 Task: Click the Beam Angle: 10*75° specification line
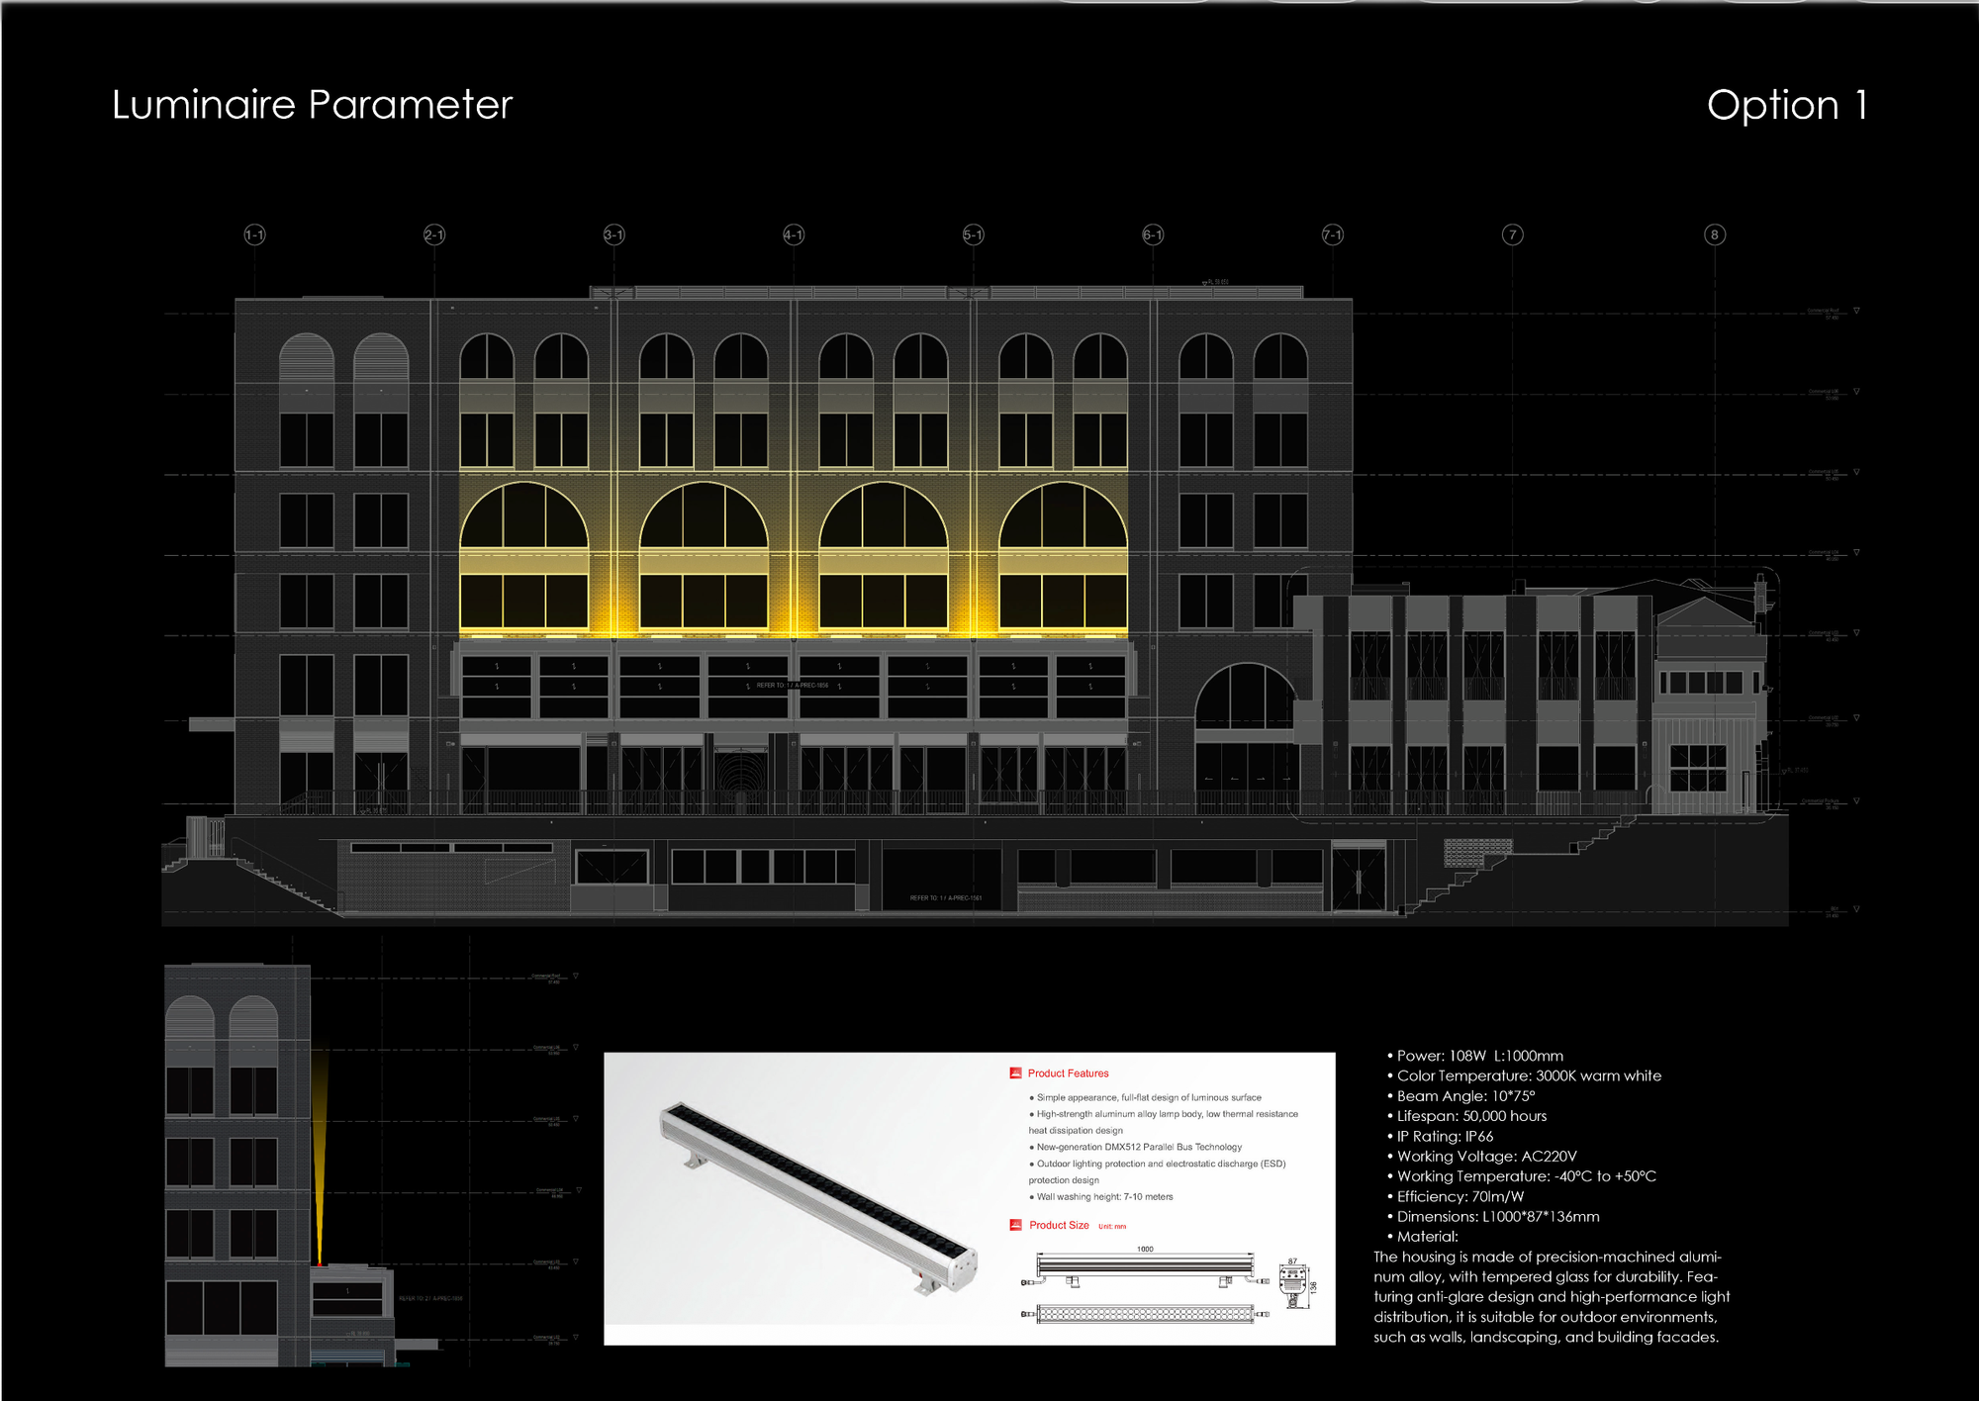click(1465, 1096)
